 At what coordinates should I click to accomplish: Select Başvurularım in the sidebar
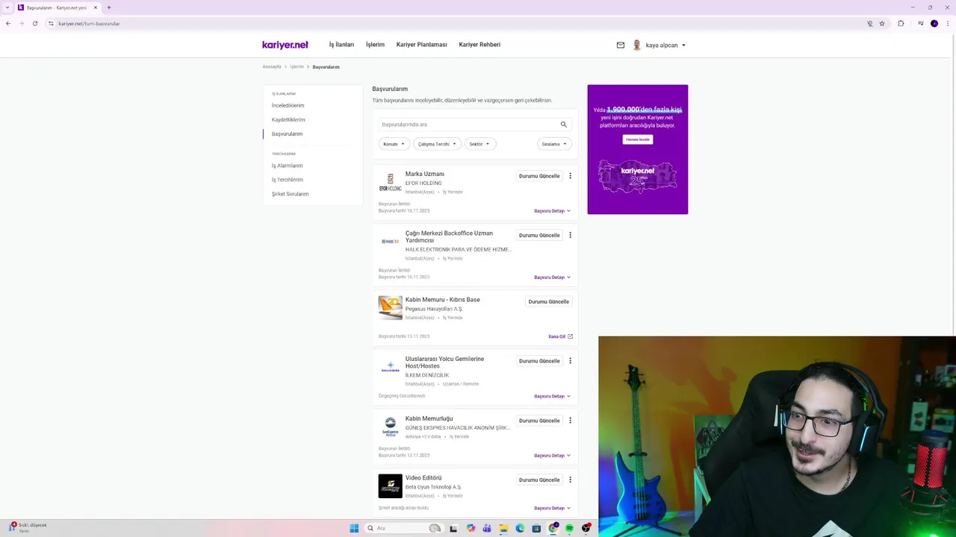click(287, 134)
